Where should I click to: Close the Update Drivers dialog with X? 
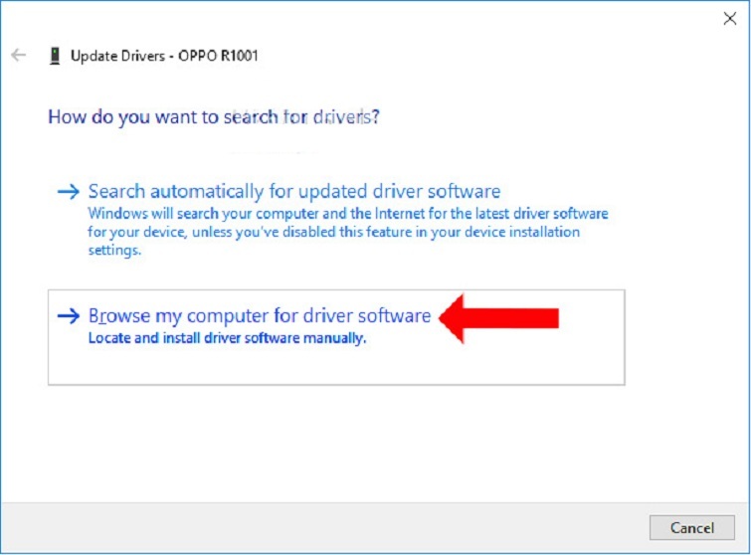click(729, 17)
